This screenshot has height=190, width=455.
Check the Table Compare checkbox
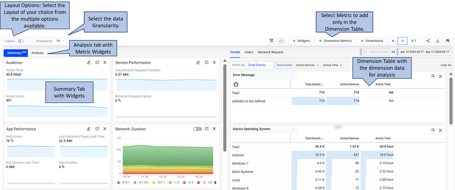[365, 52]
